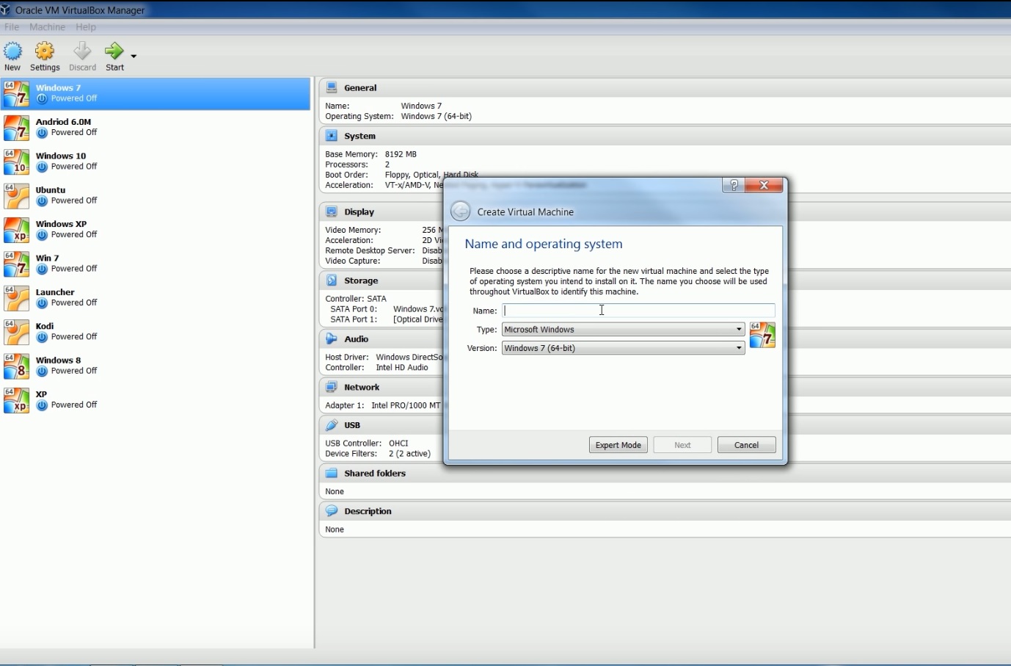Click the Description section speech bubble icon

[332, 511]
